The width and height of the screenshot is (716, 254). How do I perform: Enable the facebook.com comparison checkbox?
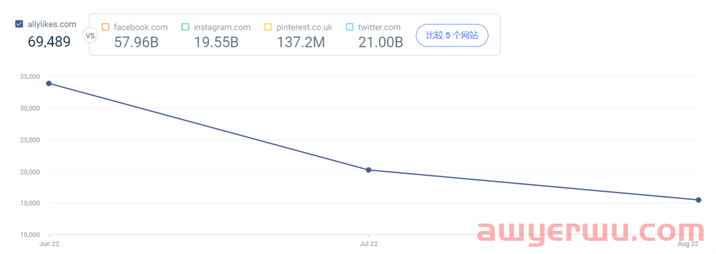click(x=105, y=27)
